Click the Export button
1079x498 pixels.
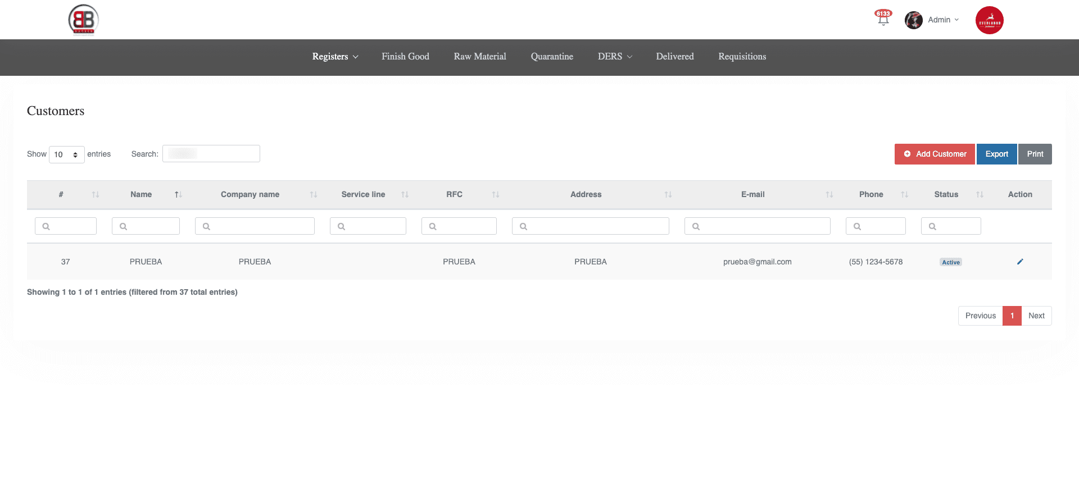(x=996, y=154)
